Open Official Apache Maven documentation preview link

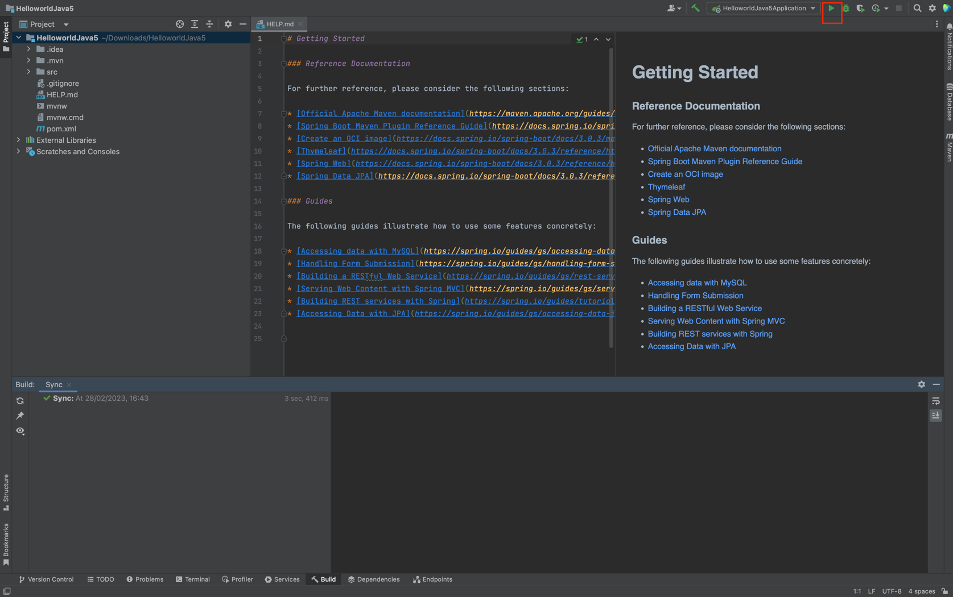715,148
